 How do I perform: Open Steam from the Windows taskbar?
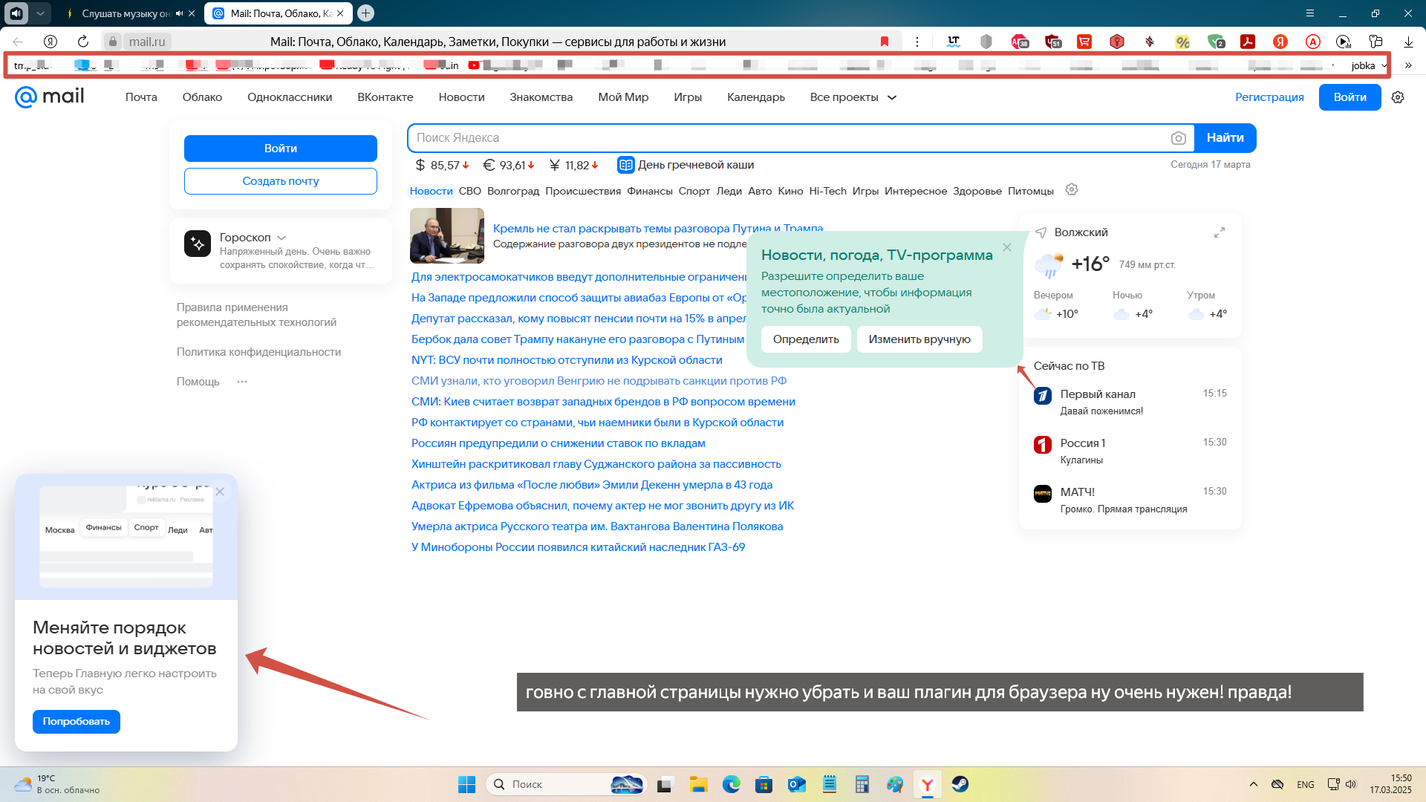[x=960, y=784]
